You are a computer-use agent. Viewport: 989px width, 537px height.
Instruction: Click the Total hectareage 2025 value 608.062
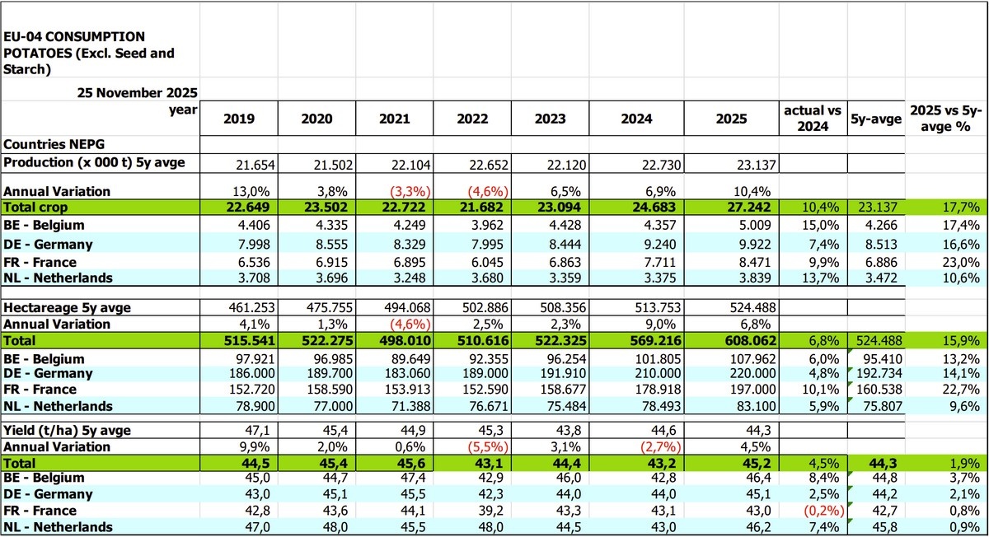(x=725, y=340)
